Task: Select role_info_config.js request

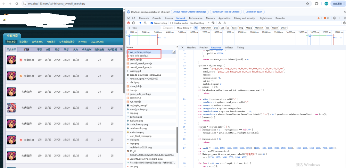Action: (139, 56)
